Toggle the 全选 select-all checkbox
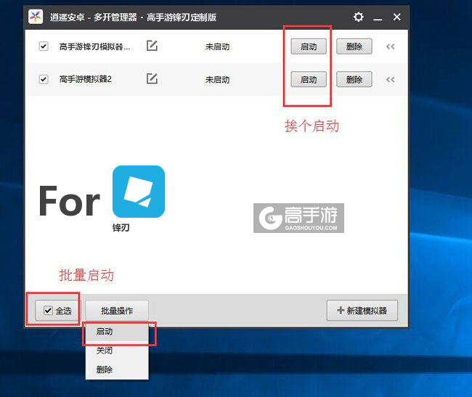 coord(48,311)
